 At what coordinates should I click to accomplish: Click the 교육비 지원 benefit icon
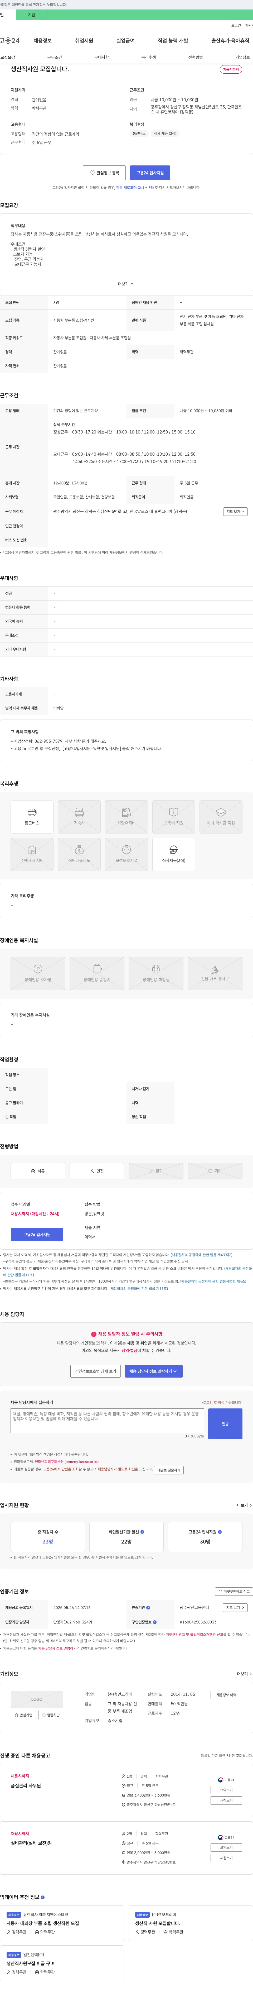(x=174, y=816)
